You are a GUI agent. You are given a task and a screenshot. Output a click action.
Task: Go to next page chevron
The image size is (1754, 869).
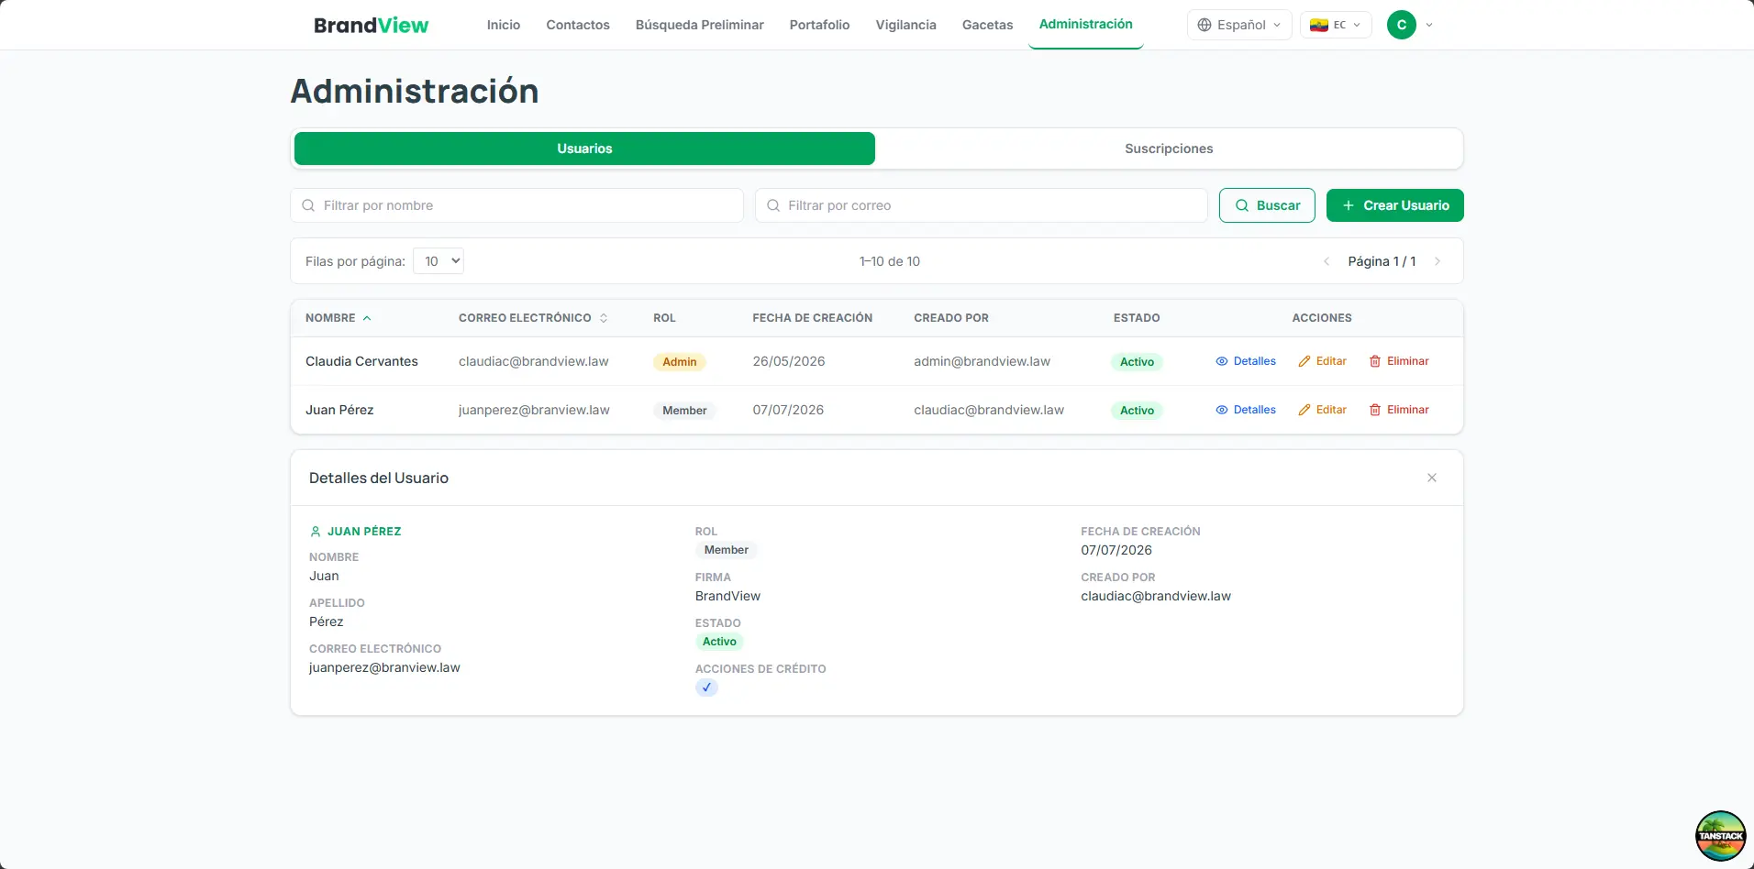click(1438, 261)
